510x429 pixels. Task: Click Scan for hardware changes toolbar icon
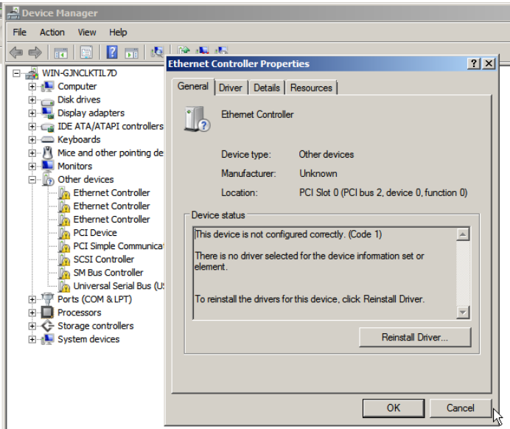coord(157,52)
